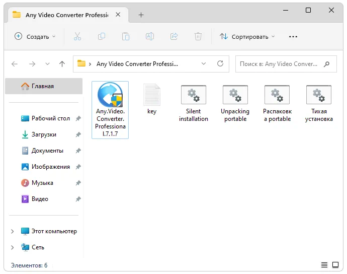Open recent locations chevron dropdown
Image resolution: width=347 pixels, height=274 pixels.
coord(47,64)
